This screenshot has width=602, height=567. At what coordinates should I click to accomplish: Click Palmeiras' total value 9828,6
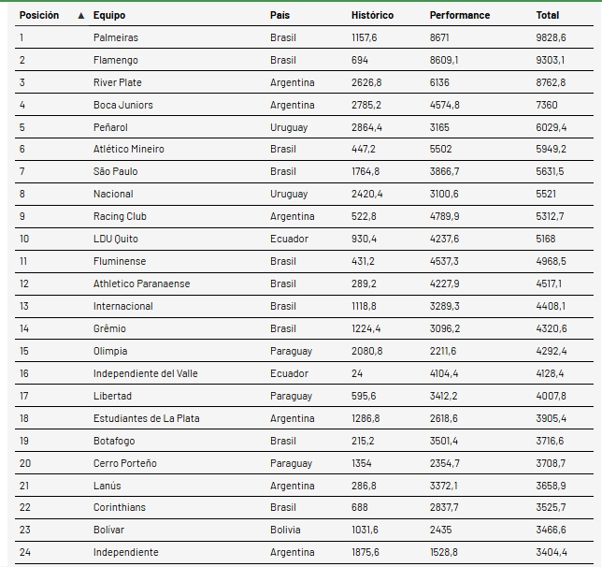coord(551,37)
